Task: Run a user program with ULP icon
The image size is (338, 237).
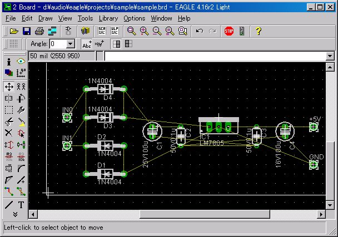Action: (x=115, y=31)
